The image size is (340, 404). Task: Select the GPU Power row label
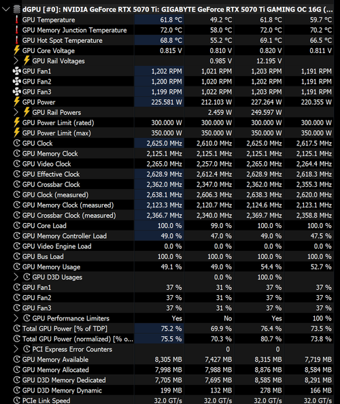[39, 102]
